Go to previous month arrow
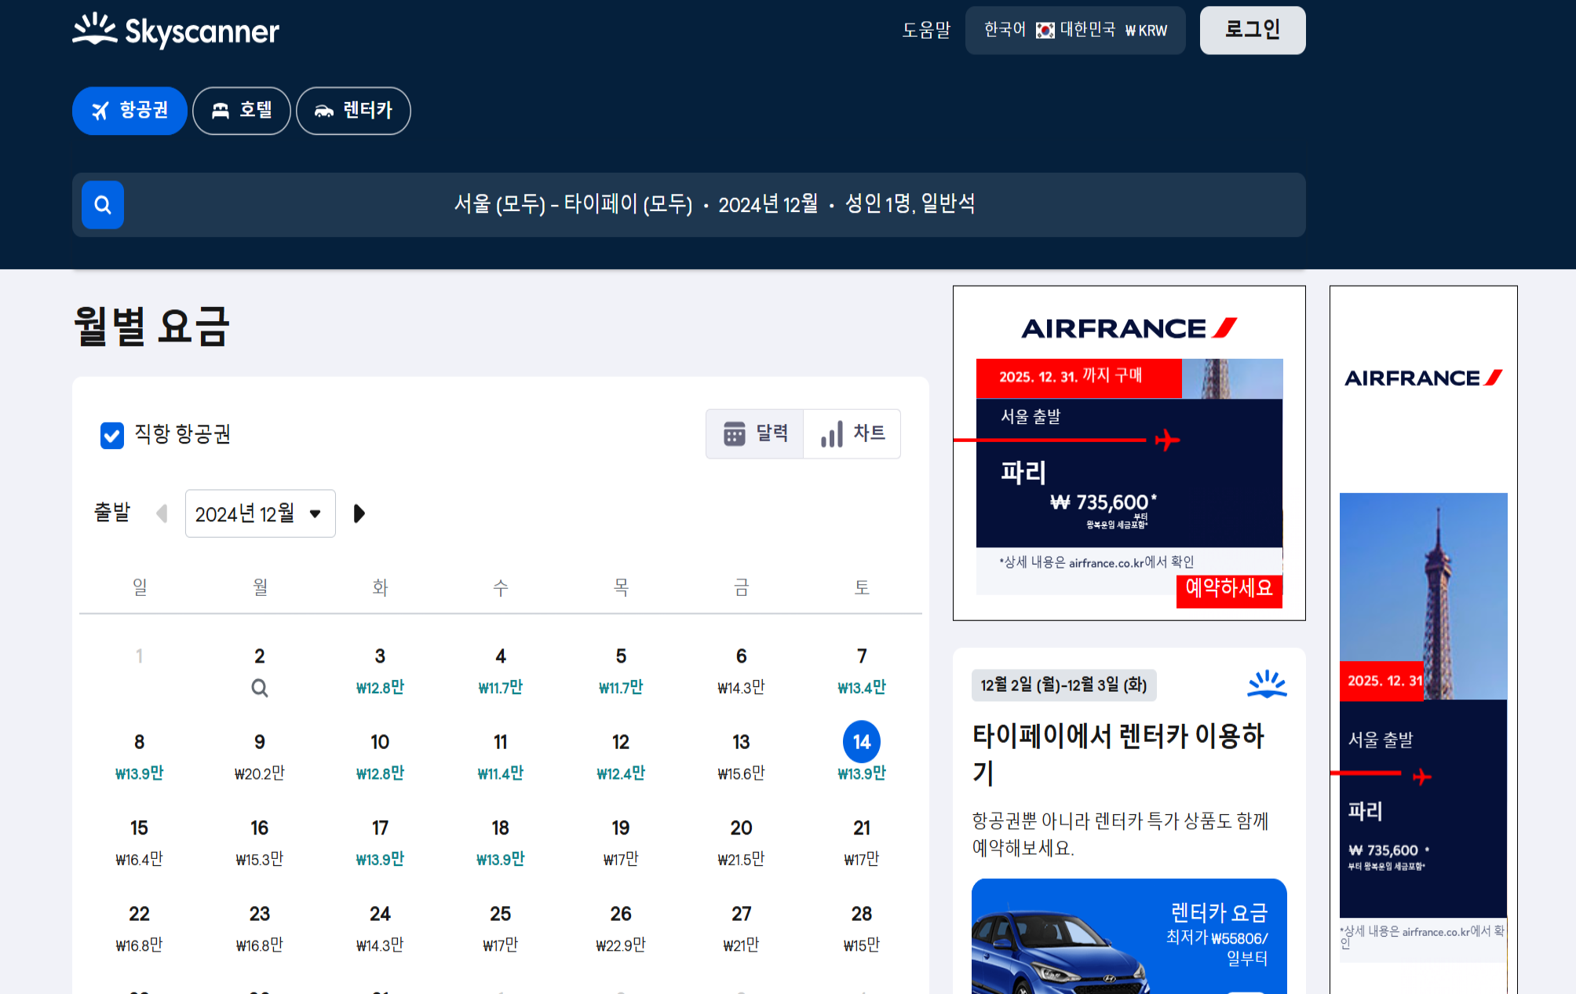Viewport: 1576px width, 994px height. (x=162, y=513)
